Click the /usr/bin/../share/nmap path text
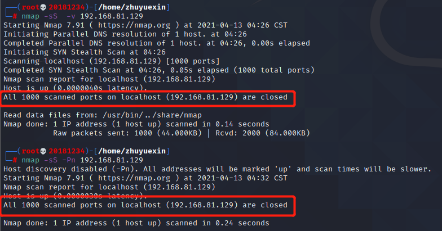Viewport: 442px width, 231px height. [152, 115]
